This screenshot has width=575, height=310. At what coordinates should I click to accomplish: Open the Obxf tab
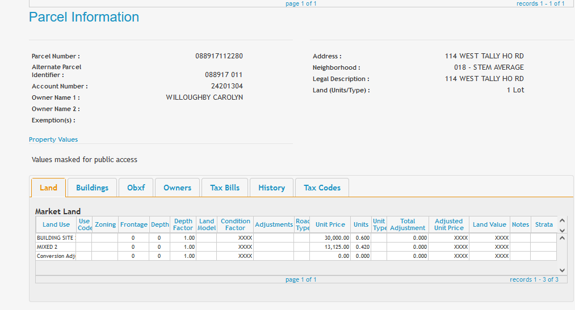(136, 188)
